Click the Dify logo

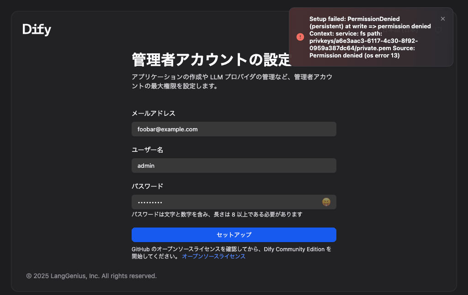pyautogui.click(x=37, y=30)
